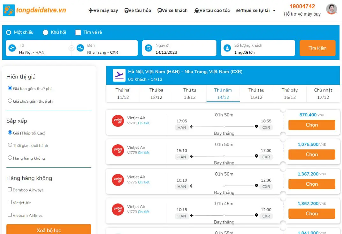Open the Vé tàu hỏa menu
The width and height of the screenshot is (342, 234).
(x=138, y=10)
